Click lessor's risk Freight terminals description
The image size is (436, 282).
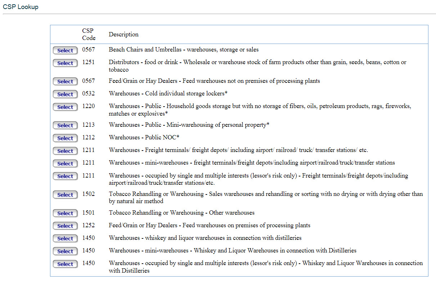point(259,179)
